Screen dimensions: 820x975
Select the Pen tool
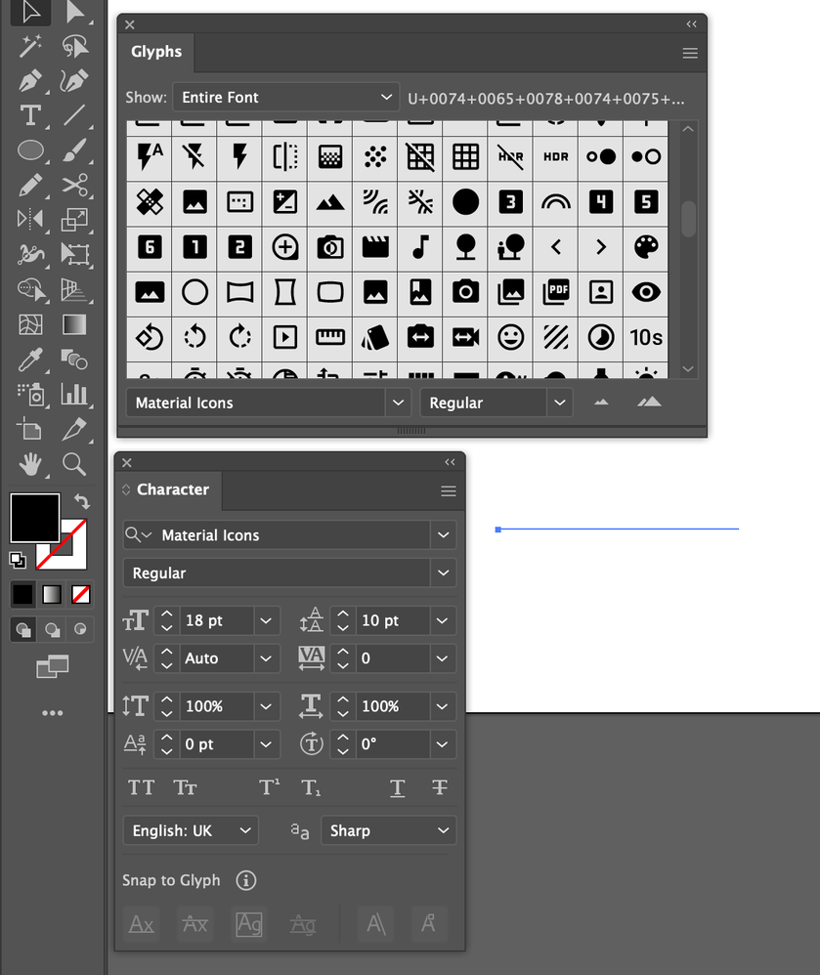30,81
